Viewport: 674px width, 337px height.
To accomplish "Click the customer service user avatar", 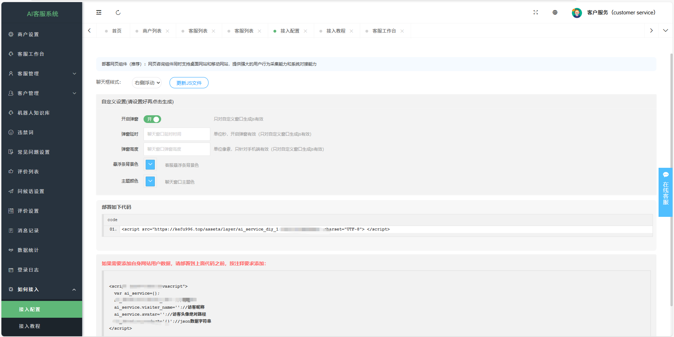I will click(x=576, y=13).
